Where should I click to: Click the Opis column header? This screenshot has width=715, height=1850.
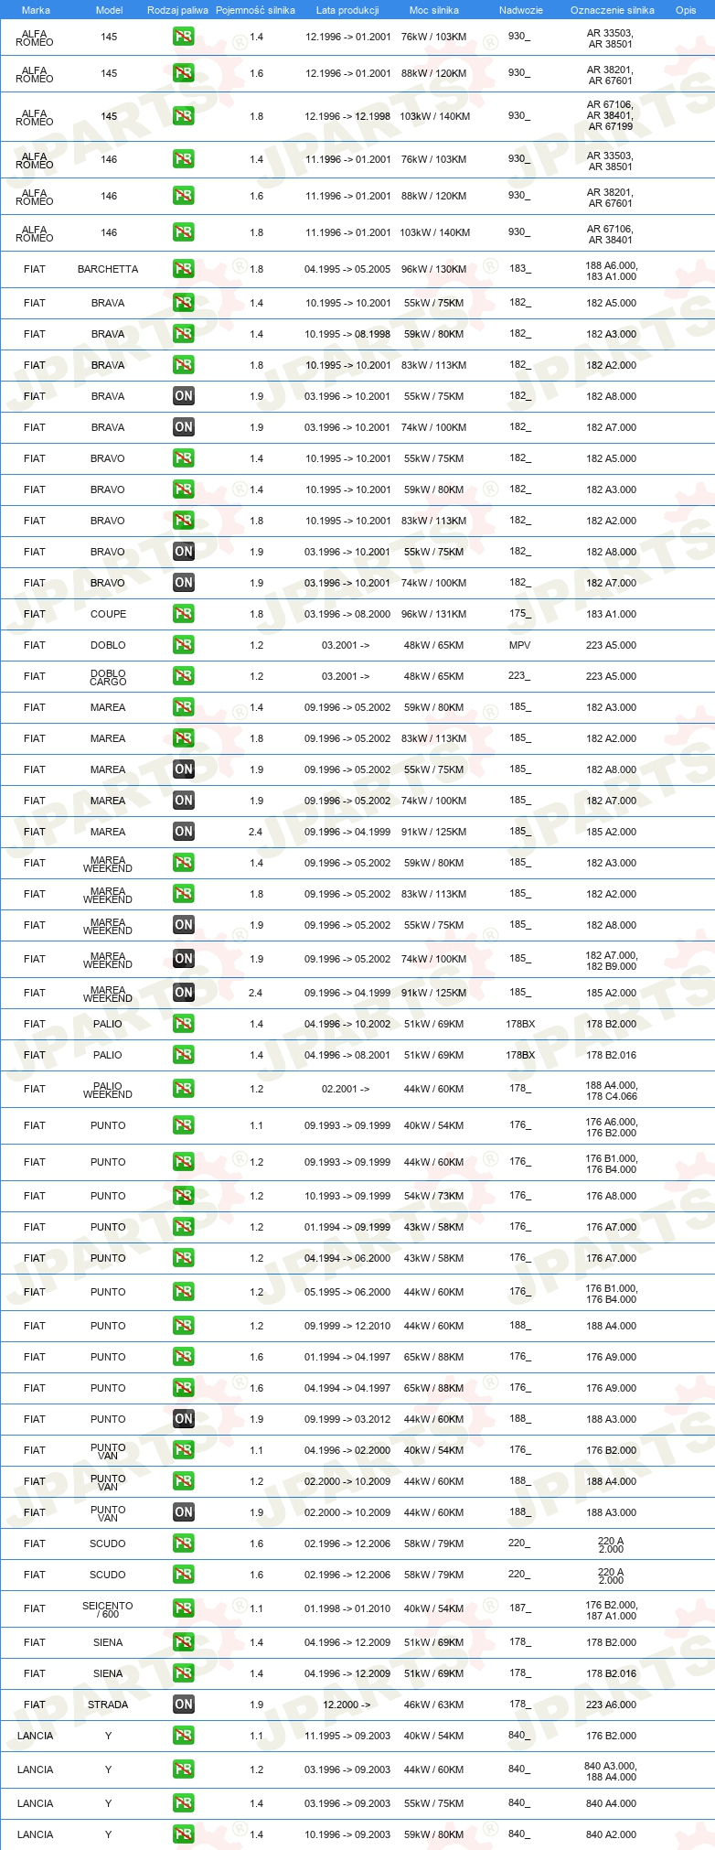686,10
